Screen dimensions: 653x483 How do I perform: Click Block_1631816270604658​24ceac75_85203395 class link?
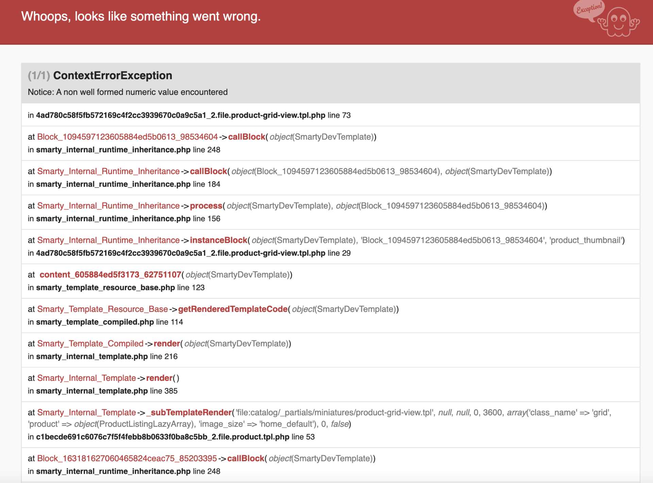click(x=127, y=458)
